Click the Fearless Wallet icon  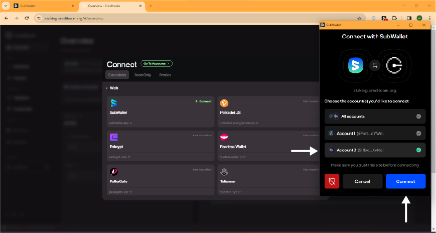click(224, 137)
